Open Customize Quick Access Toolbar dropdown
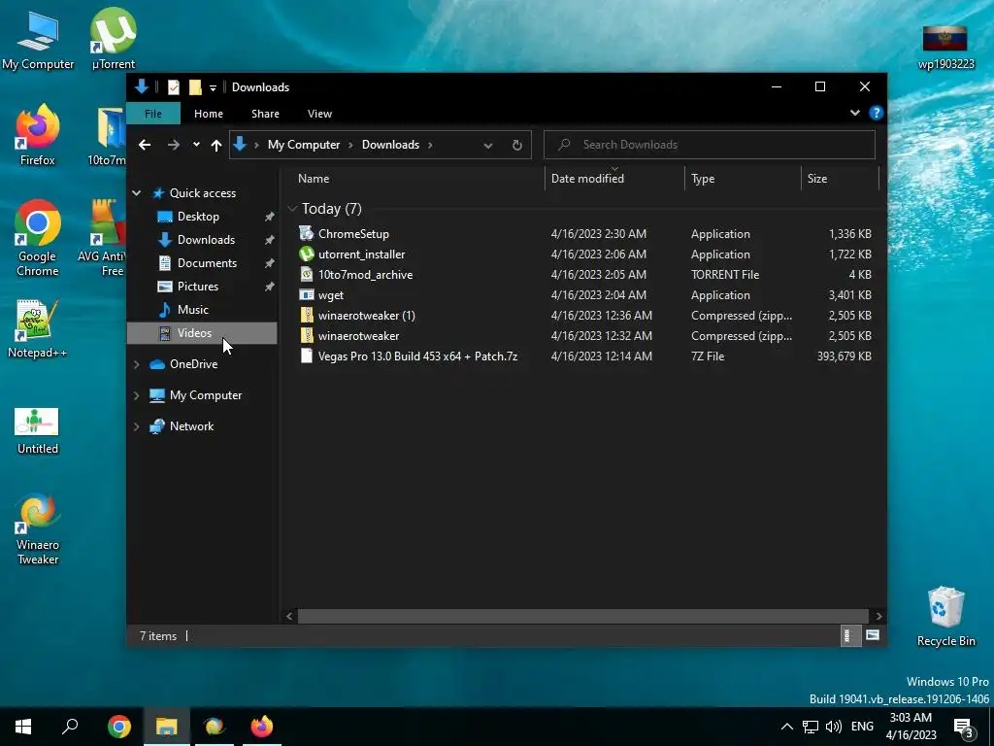 tap(213, 87)
